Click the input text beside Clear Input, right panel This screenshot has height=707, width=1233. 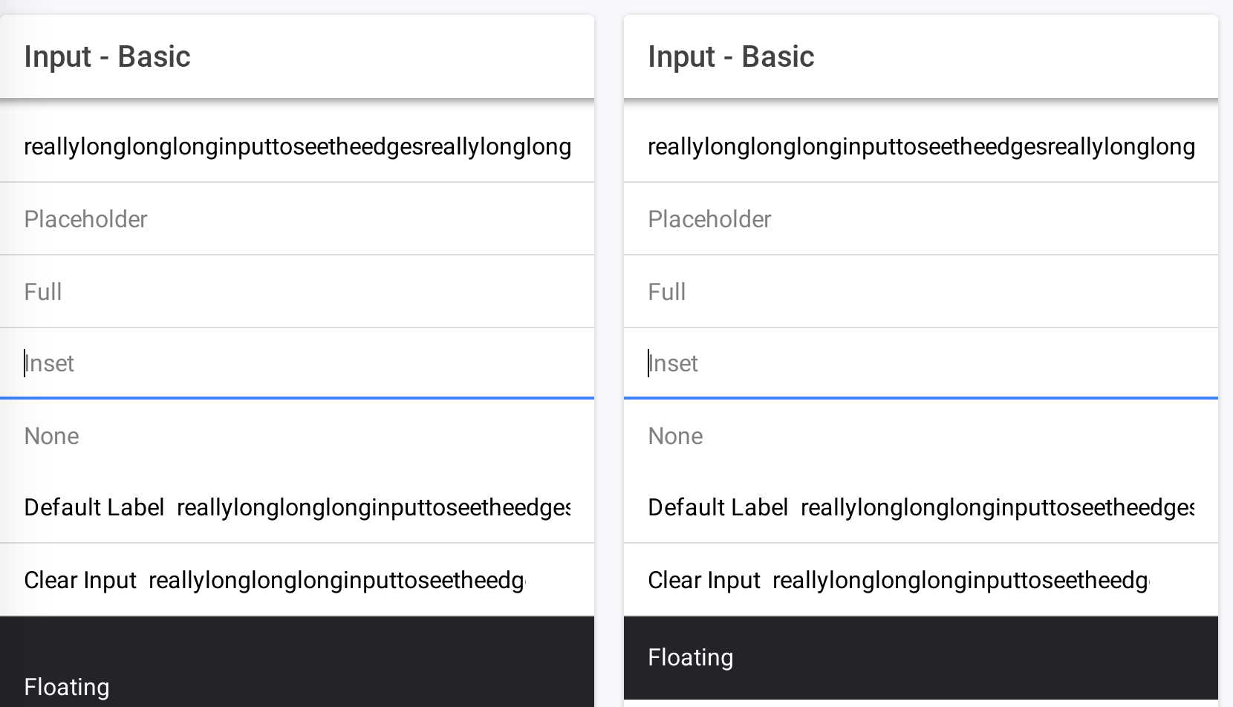click(960, 580)
